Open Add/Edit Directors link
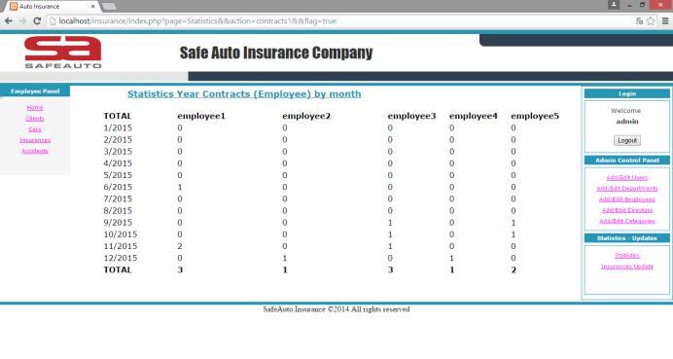The height and width of the screenshot is (359, 673). pos(627,210)
